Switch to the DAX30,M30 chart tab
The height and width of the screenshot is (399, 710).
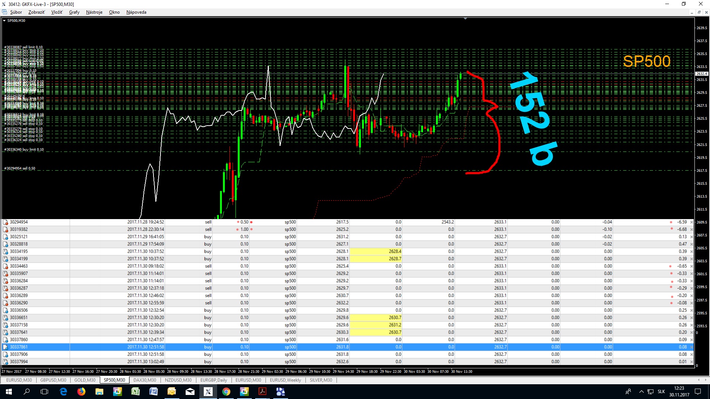pos(145,380)
